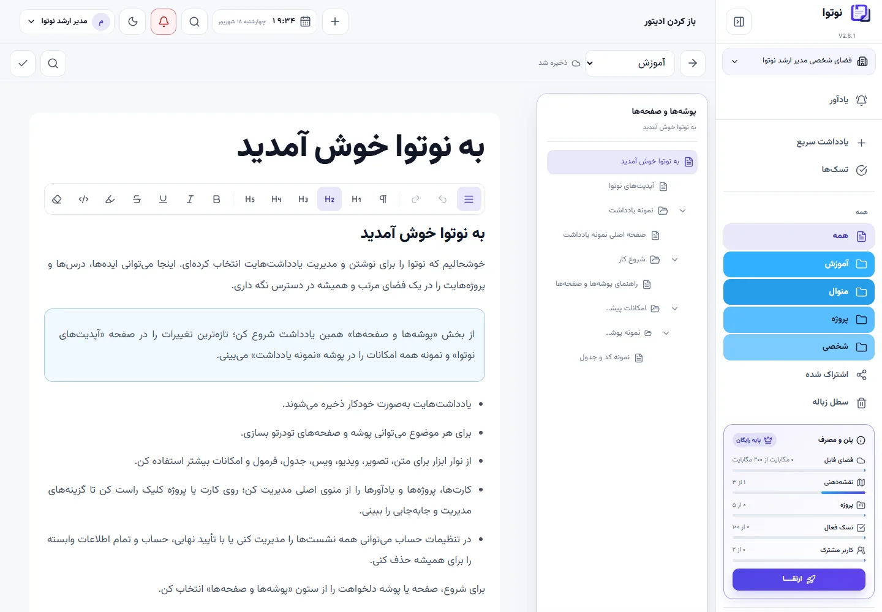
Task: Open the user menu مدیر ارشد نوتوا
Action: click(x=67, y=21)
